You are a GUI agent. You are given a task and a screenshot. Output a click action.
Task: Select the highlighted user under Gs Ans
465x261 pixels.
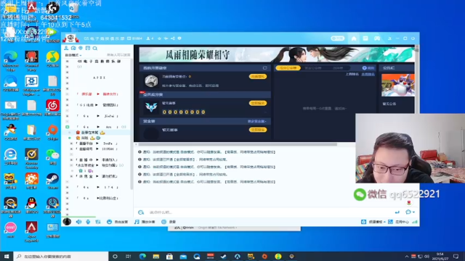tap(97, 133)
